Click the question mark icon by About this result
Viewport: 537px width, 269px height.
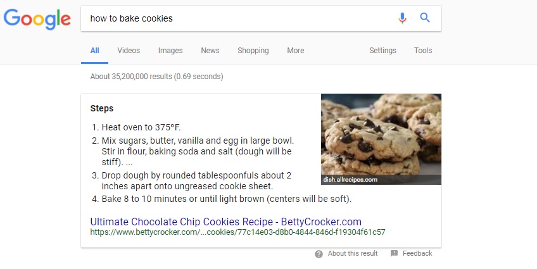point(319,254)
